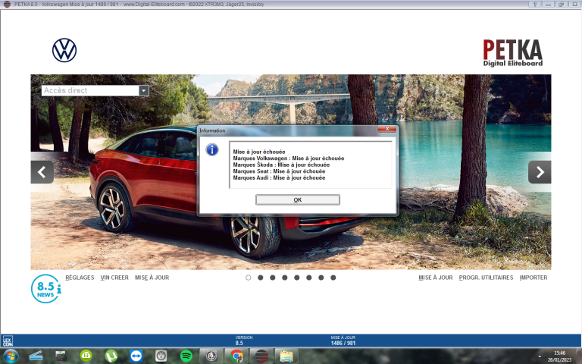Open IMPORTER
Image resolution: width=582 pixels, height=364 pixels.
[533, 278]
